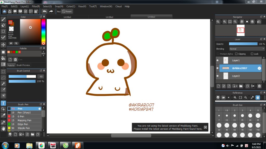Select the Mapping Pen brush
Viewport: 266px width, 149px height.
click(24, 120)
